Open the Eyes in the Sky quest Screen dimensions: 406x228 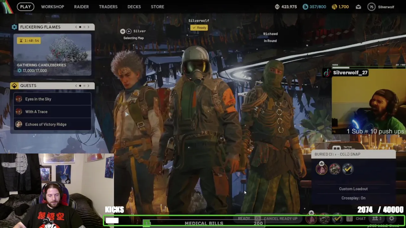[x=52, y=99]
